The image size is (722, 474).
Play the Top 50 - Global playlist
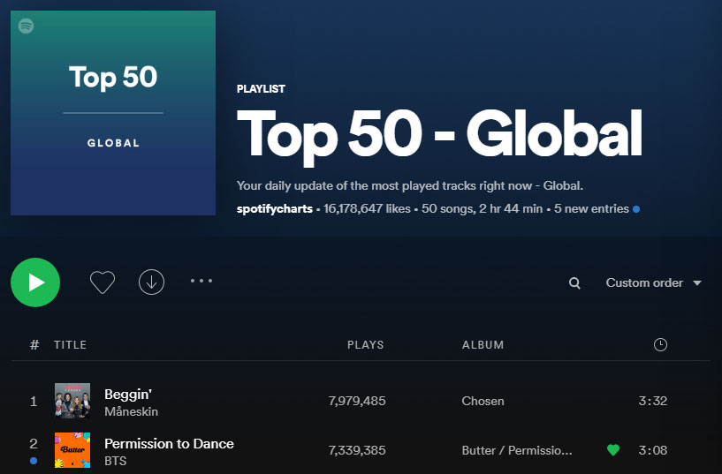click(x=35, y=282)
